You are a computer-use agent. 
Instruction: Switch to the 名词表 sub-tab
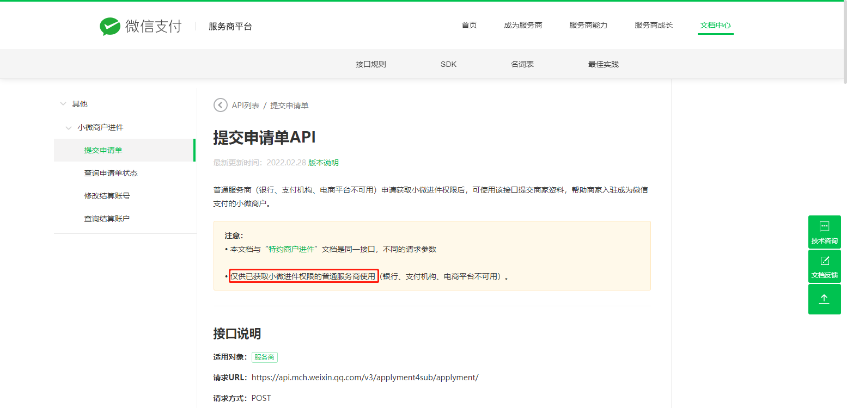522,64
